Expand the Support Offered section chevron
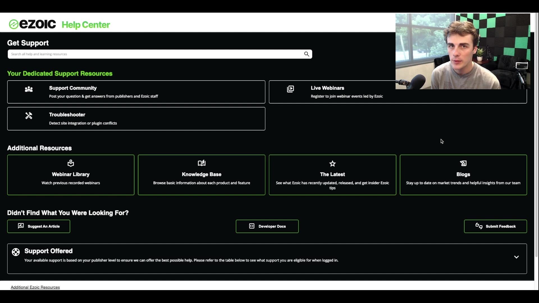This screenshot has width=539, height=303. [x=516, y=257]
